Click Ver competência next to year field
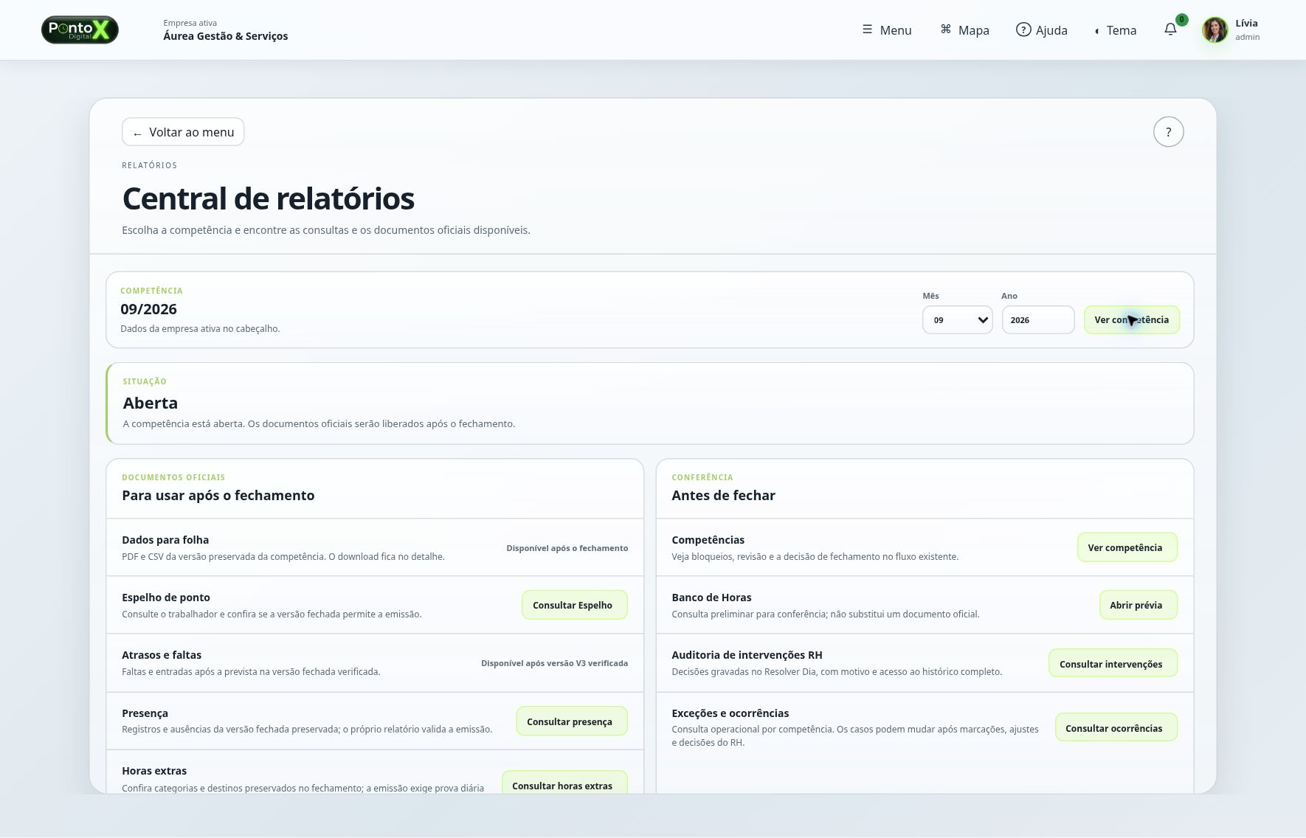Viewport: 1306px width, 838px height. [1131, 319]
